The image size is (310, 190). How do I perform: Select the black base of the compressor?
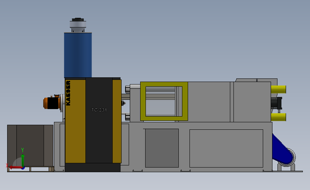pyautogui.click(x=93, y=167)
